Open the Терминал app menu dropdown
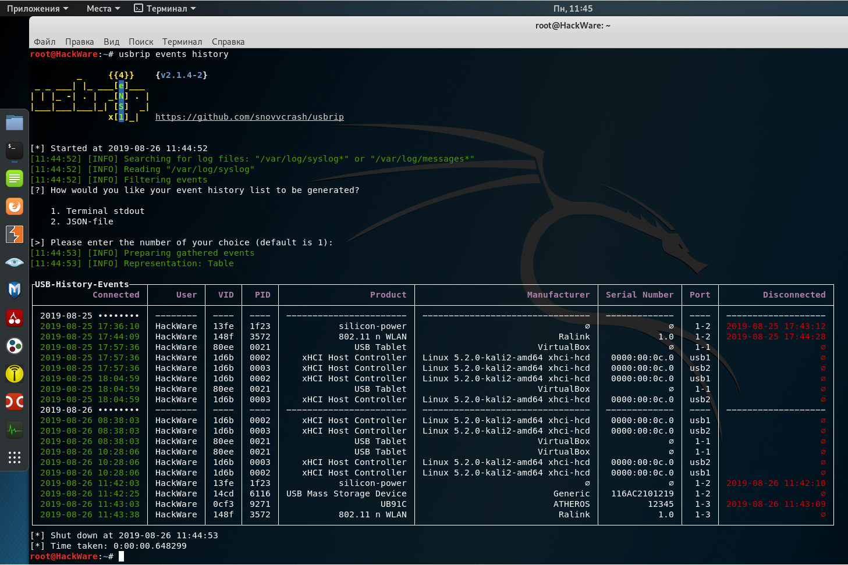The width and height of the screenshot is (848, 565). (x=165, y=9)
